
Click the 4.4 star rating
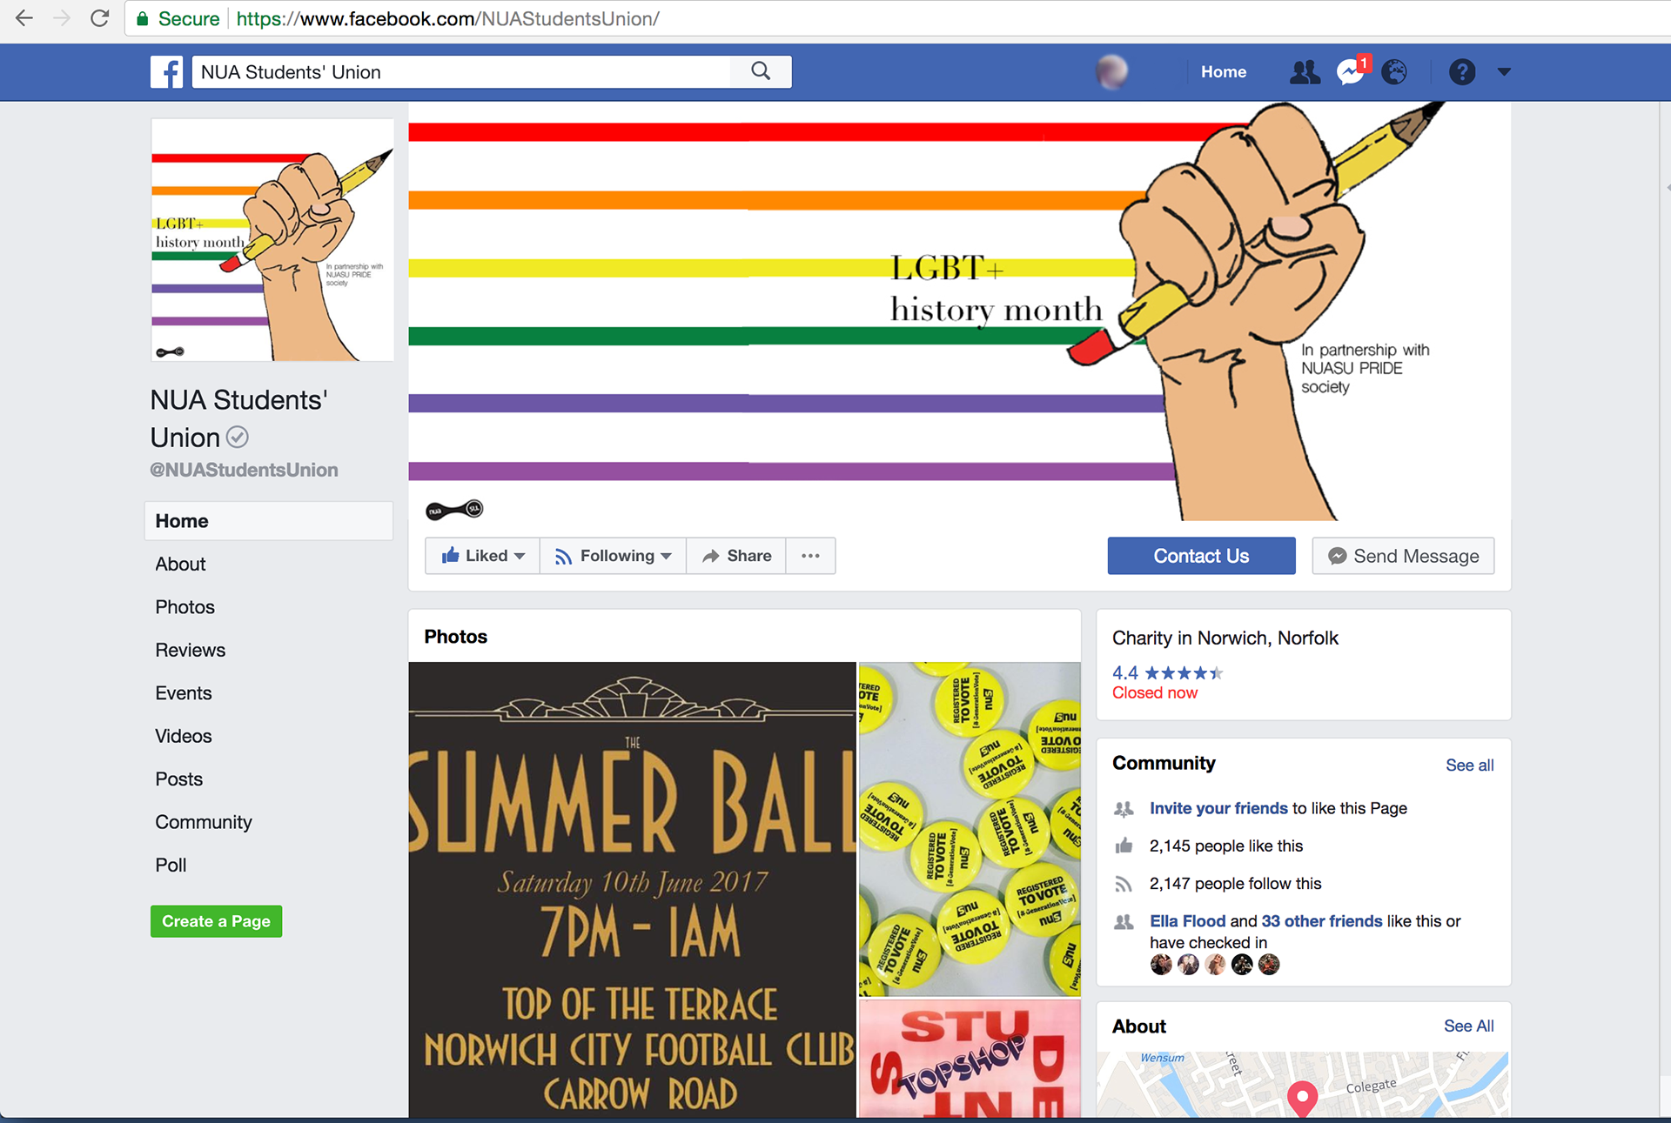(x=1167, y=672)
